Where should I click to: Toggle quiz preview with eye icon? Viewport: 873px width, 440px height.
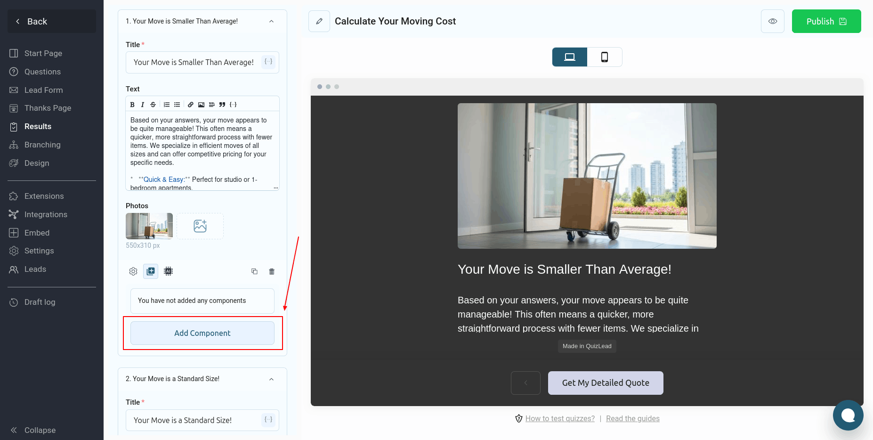pyautogui.click(x=773, y=21)
